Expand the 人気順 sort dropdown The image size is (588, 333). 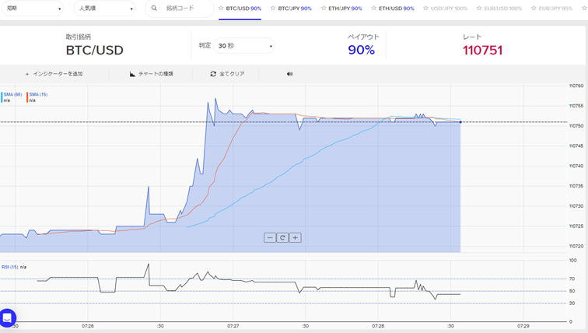pyautogui.click(x=105, y=9)
